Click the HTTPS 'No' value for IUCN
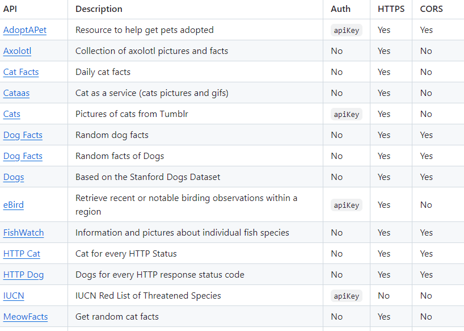 click(383, 296)
